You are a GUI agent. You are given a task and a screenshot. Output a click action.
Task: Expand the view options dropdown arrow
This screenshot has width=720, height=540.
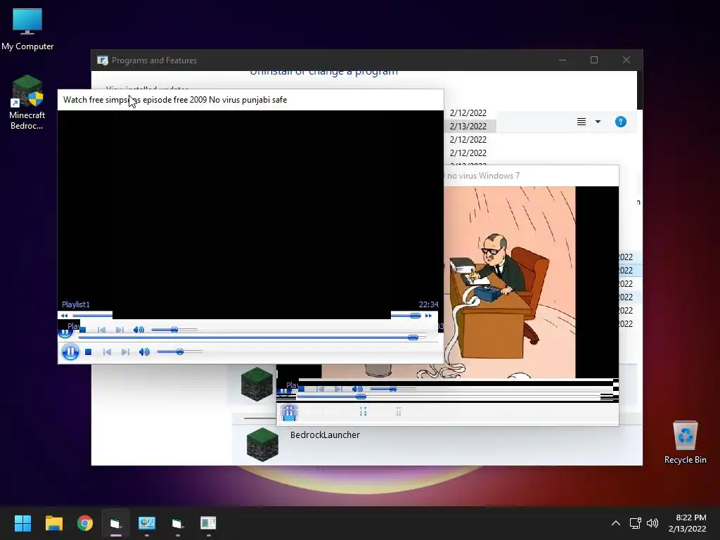coord(598,122)
